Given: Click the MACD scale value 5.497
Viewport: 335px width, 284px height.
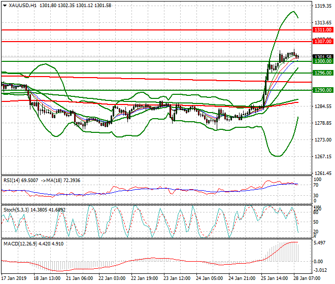Looking at the screenshot, I should 320,243.
